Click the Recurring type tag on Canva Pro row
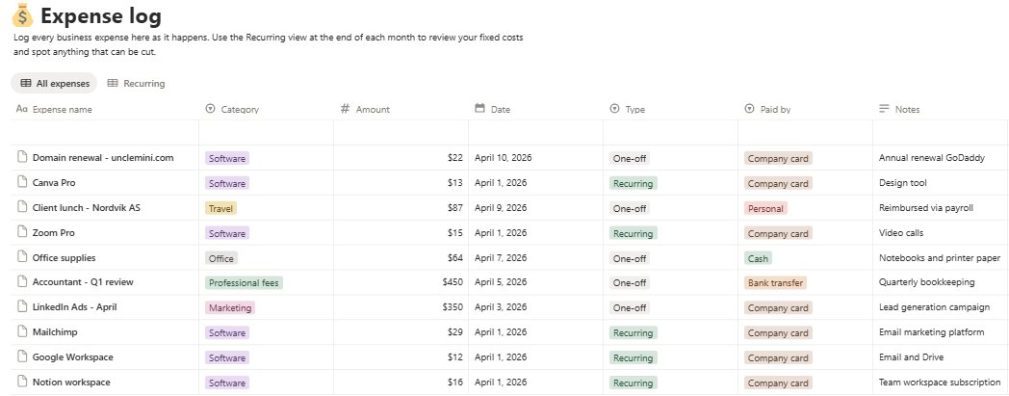Screen dimensions: 1009x396 [x=634, y=183]
